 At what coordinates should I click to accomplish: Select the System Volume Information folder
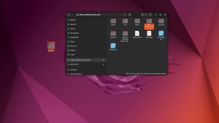point(125,36)
